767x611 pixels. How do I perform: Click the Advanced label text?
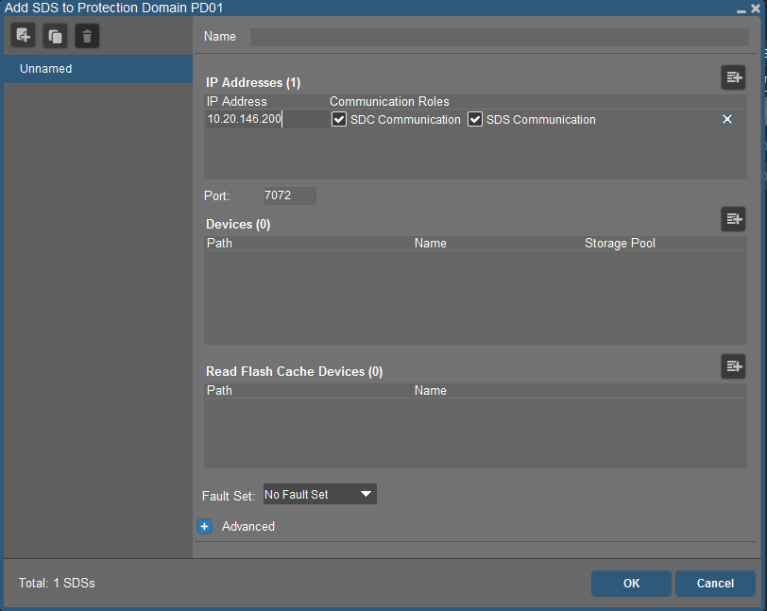[x=248, y=526]
